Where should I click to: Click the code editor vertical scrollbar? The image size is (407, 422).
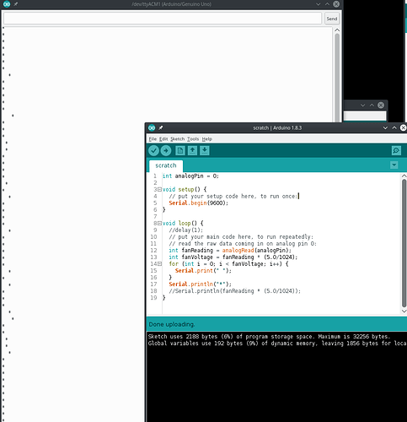coord(404,243)
